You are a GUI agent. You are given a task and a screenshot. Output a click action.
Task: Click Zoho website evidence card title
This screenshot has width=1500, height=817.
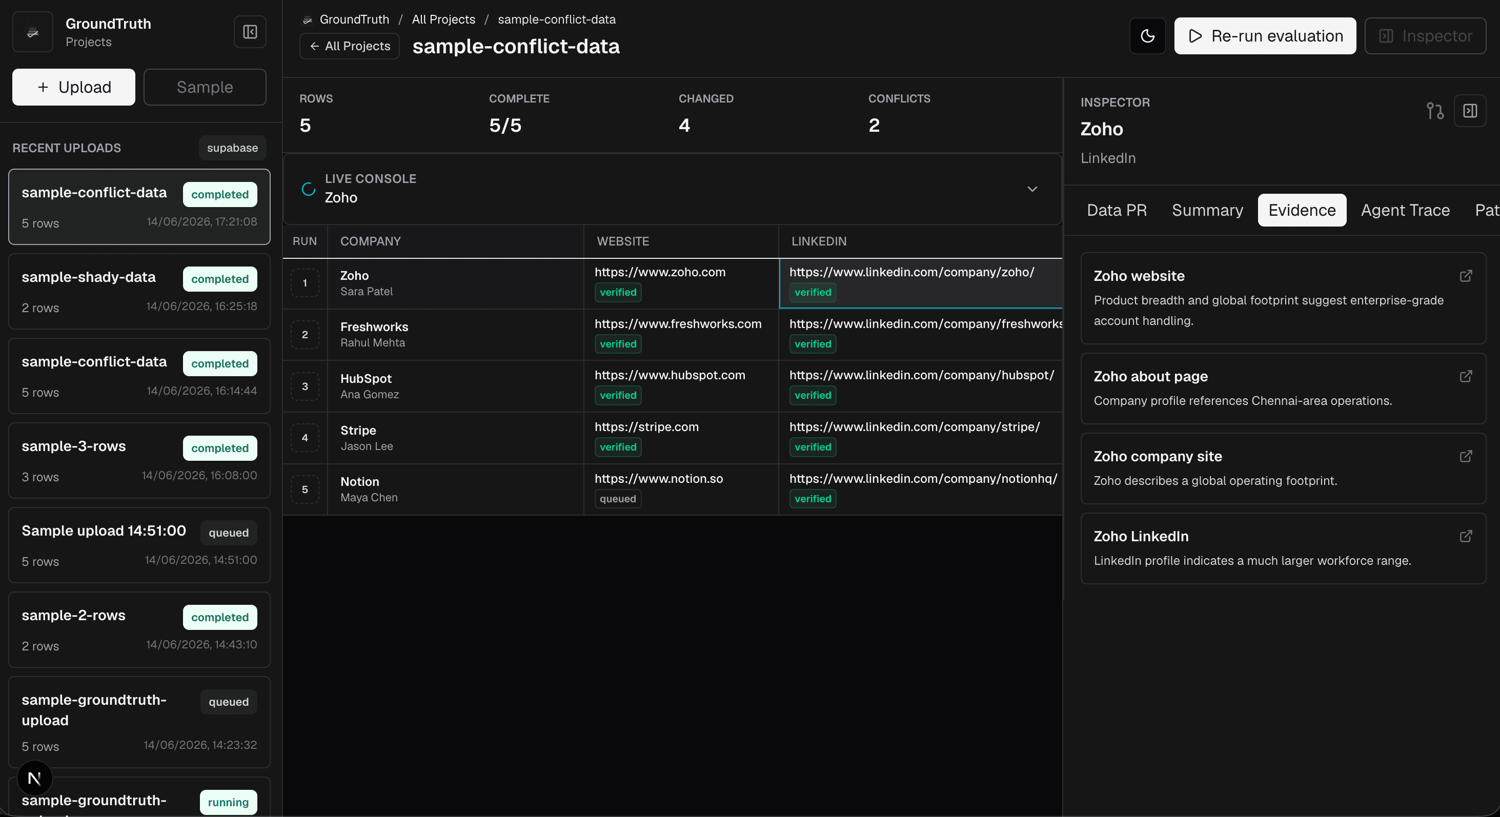[1139, 276]
